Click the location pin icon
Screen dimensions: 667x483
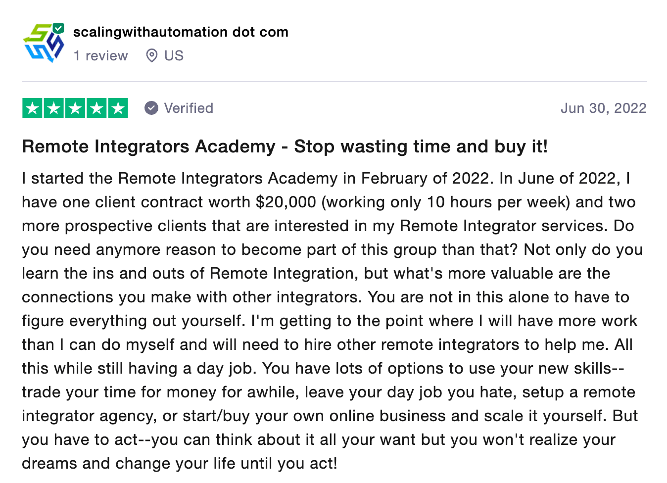[152, 56]
